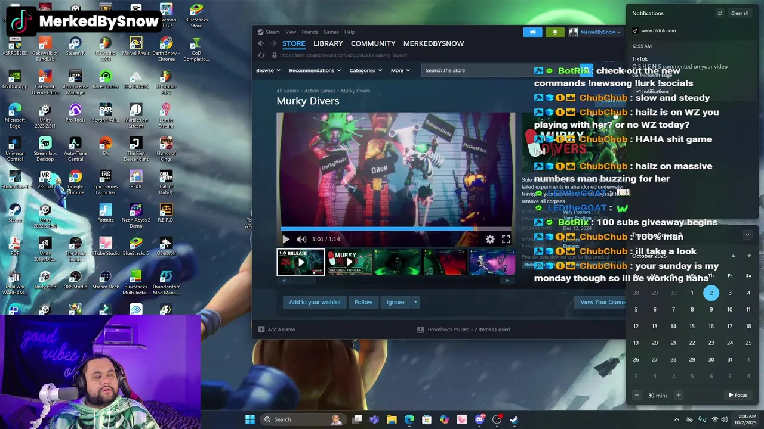Open SteamVR desktop shortcut
This screenshot has width=764, height=429.
pos(75,46)
